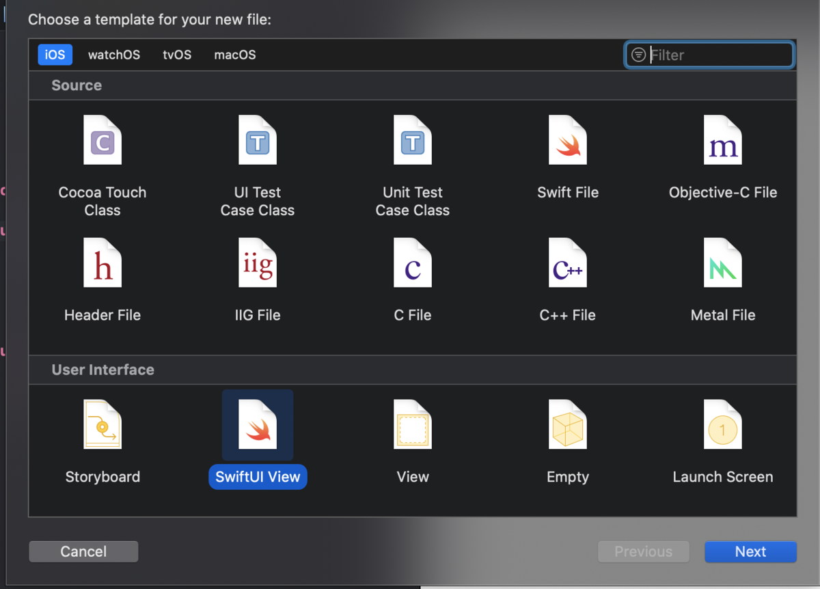Select the SwiftUI View icon
Image resolution: width=820 pixels, height=589 pixels.
(258, 424)
